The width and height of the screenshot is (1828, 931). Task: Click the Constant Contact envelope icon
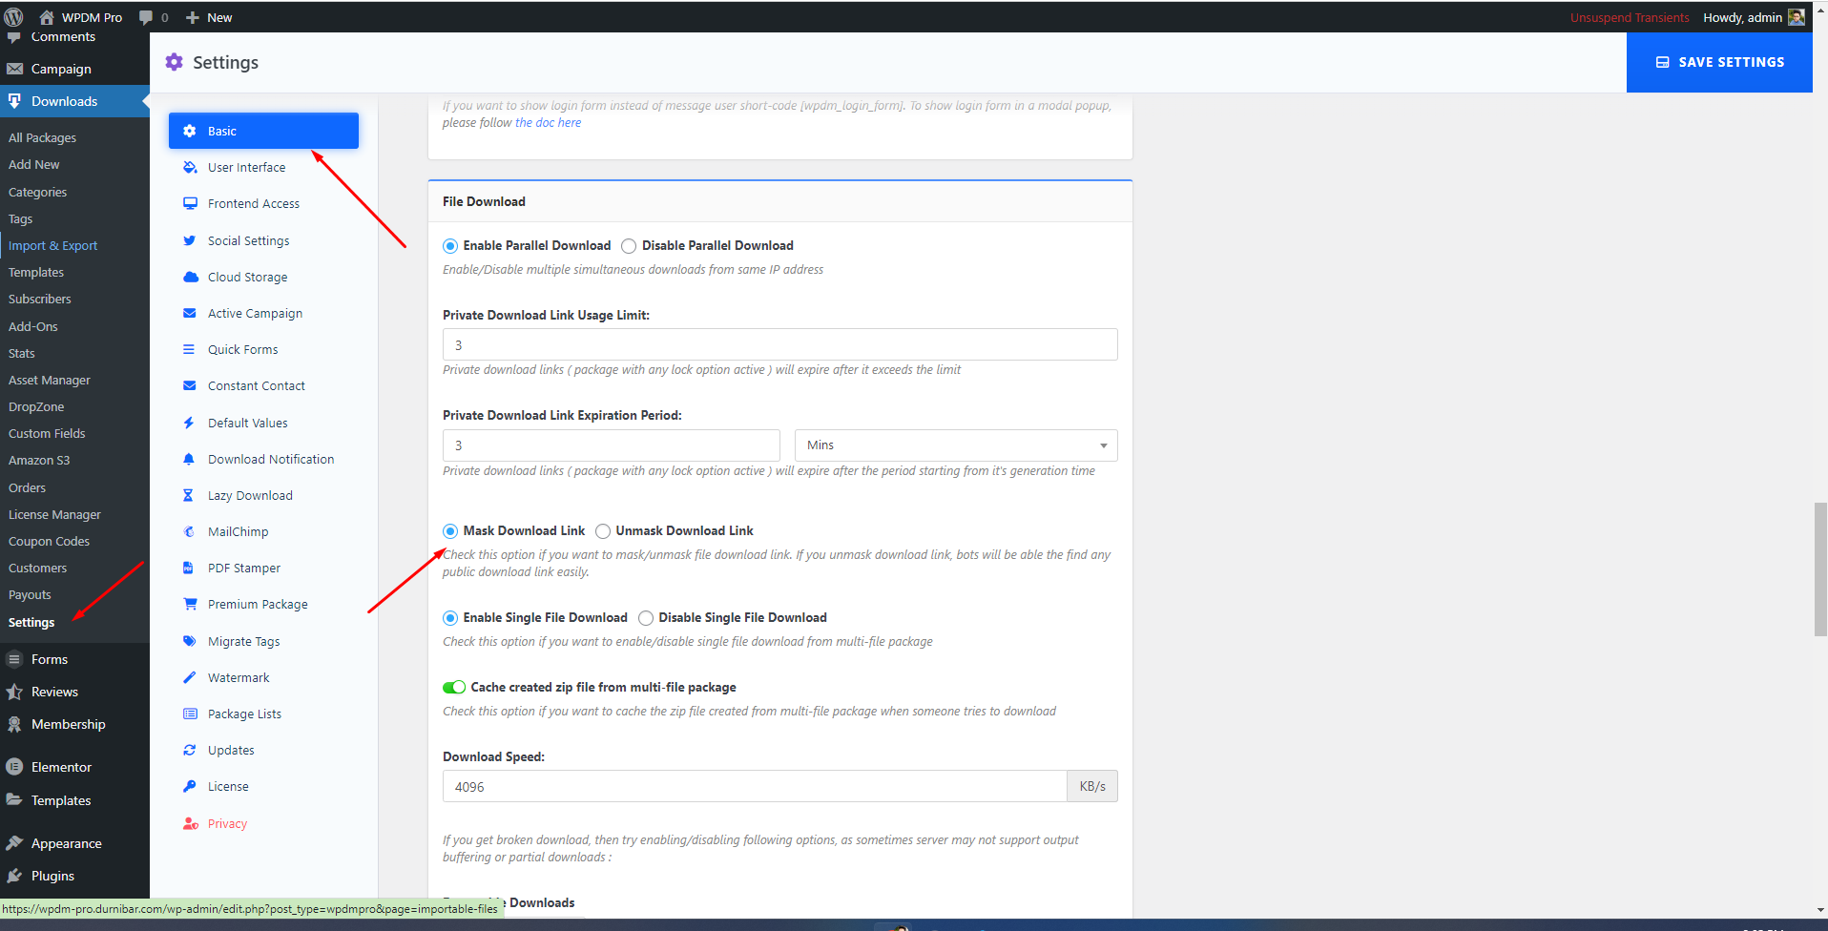coord(190,385)
